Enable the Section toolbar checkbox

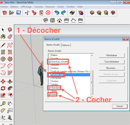point(50,81)
